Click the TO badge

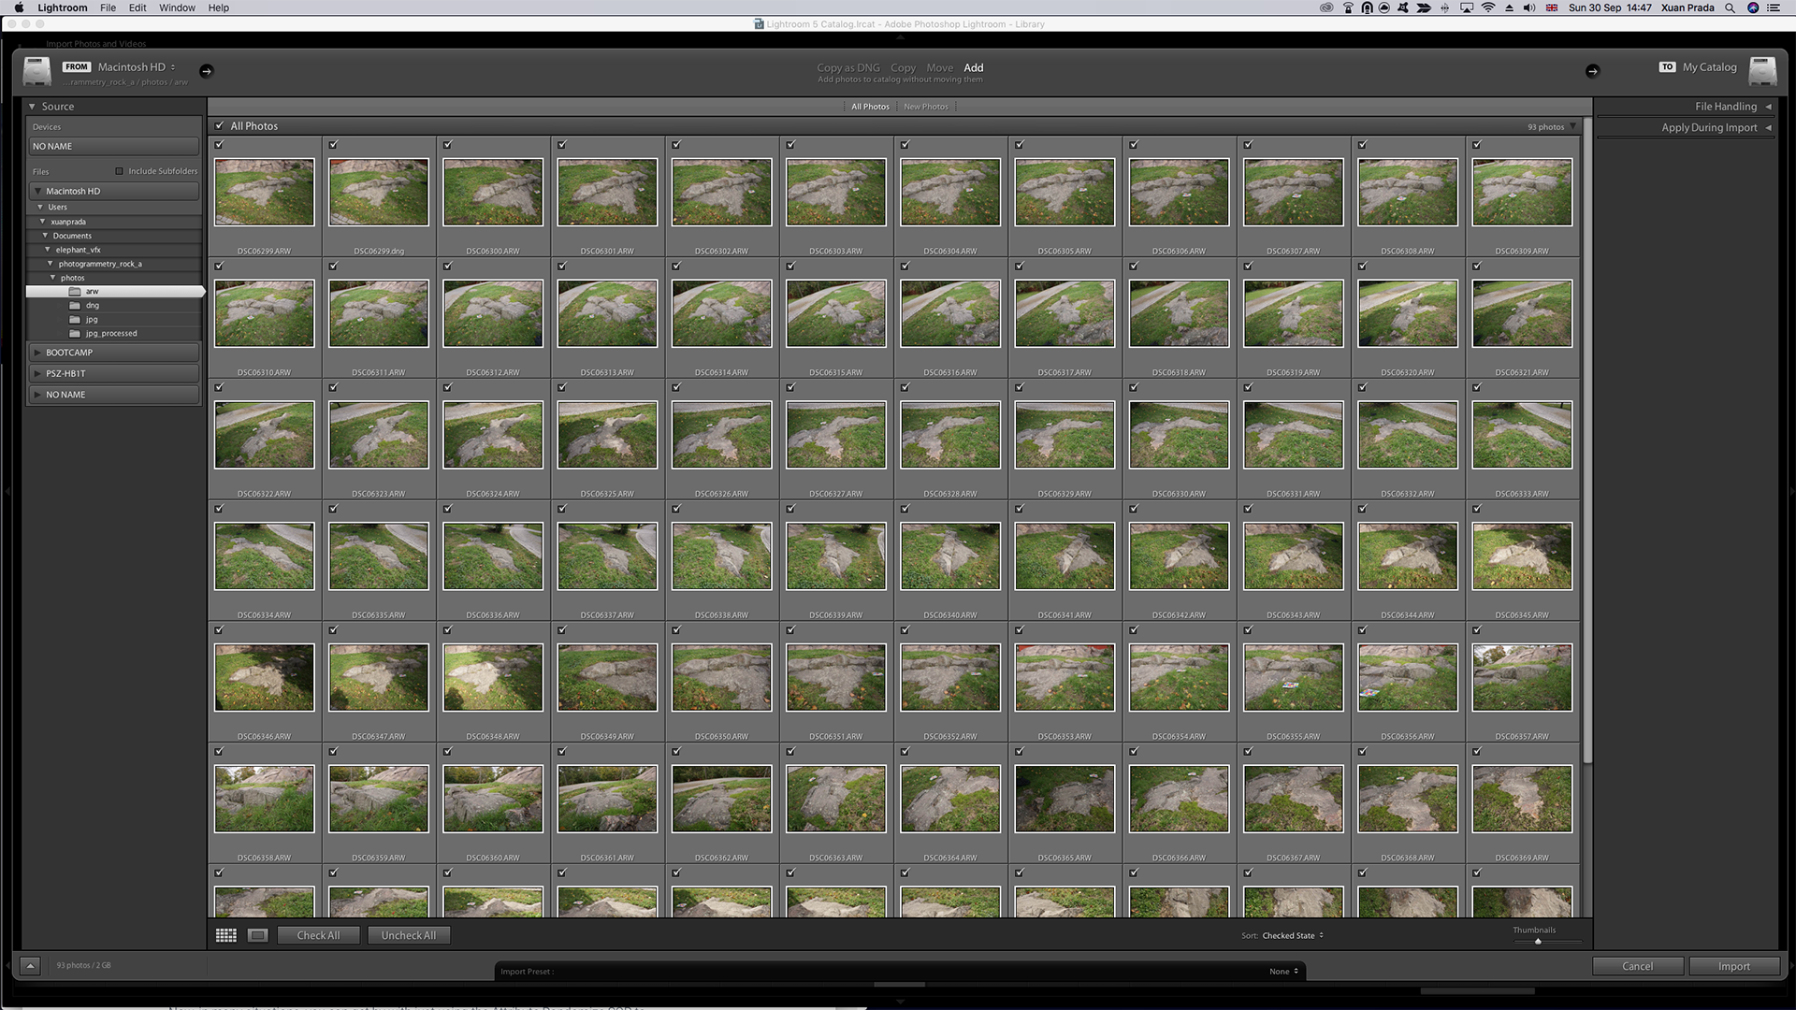click(x=1667, y=67)
